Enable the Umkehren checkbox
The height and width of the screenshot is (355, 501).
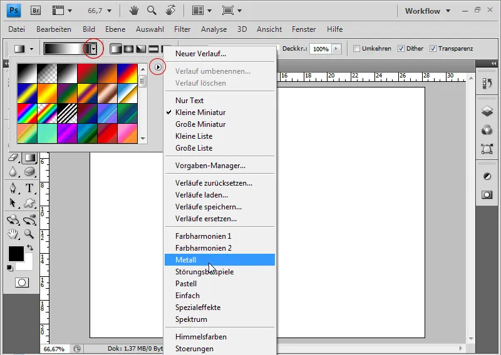356,49
